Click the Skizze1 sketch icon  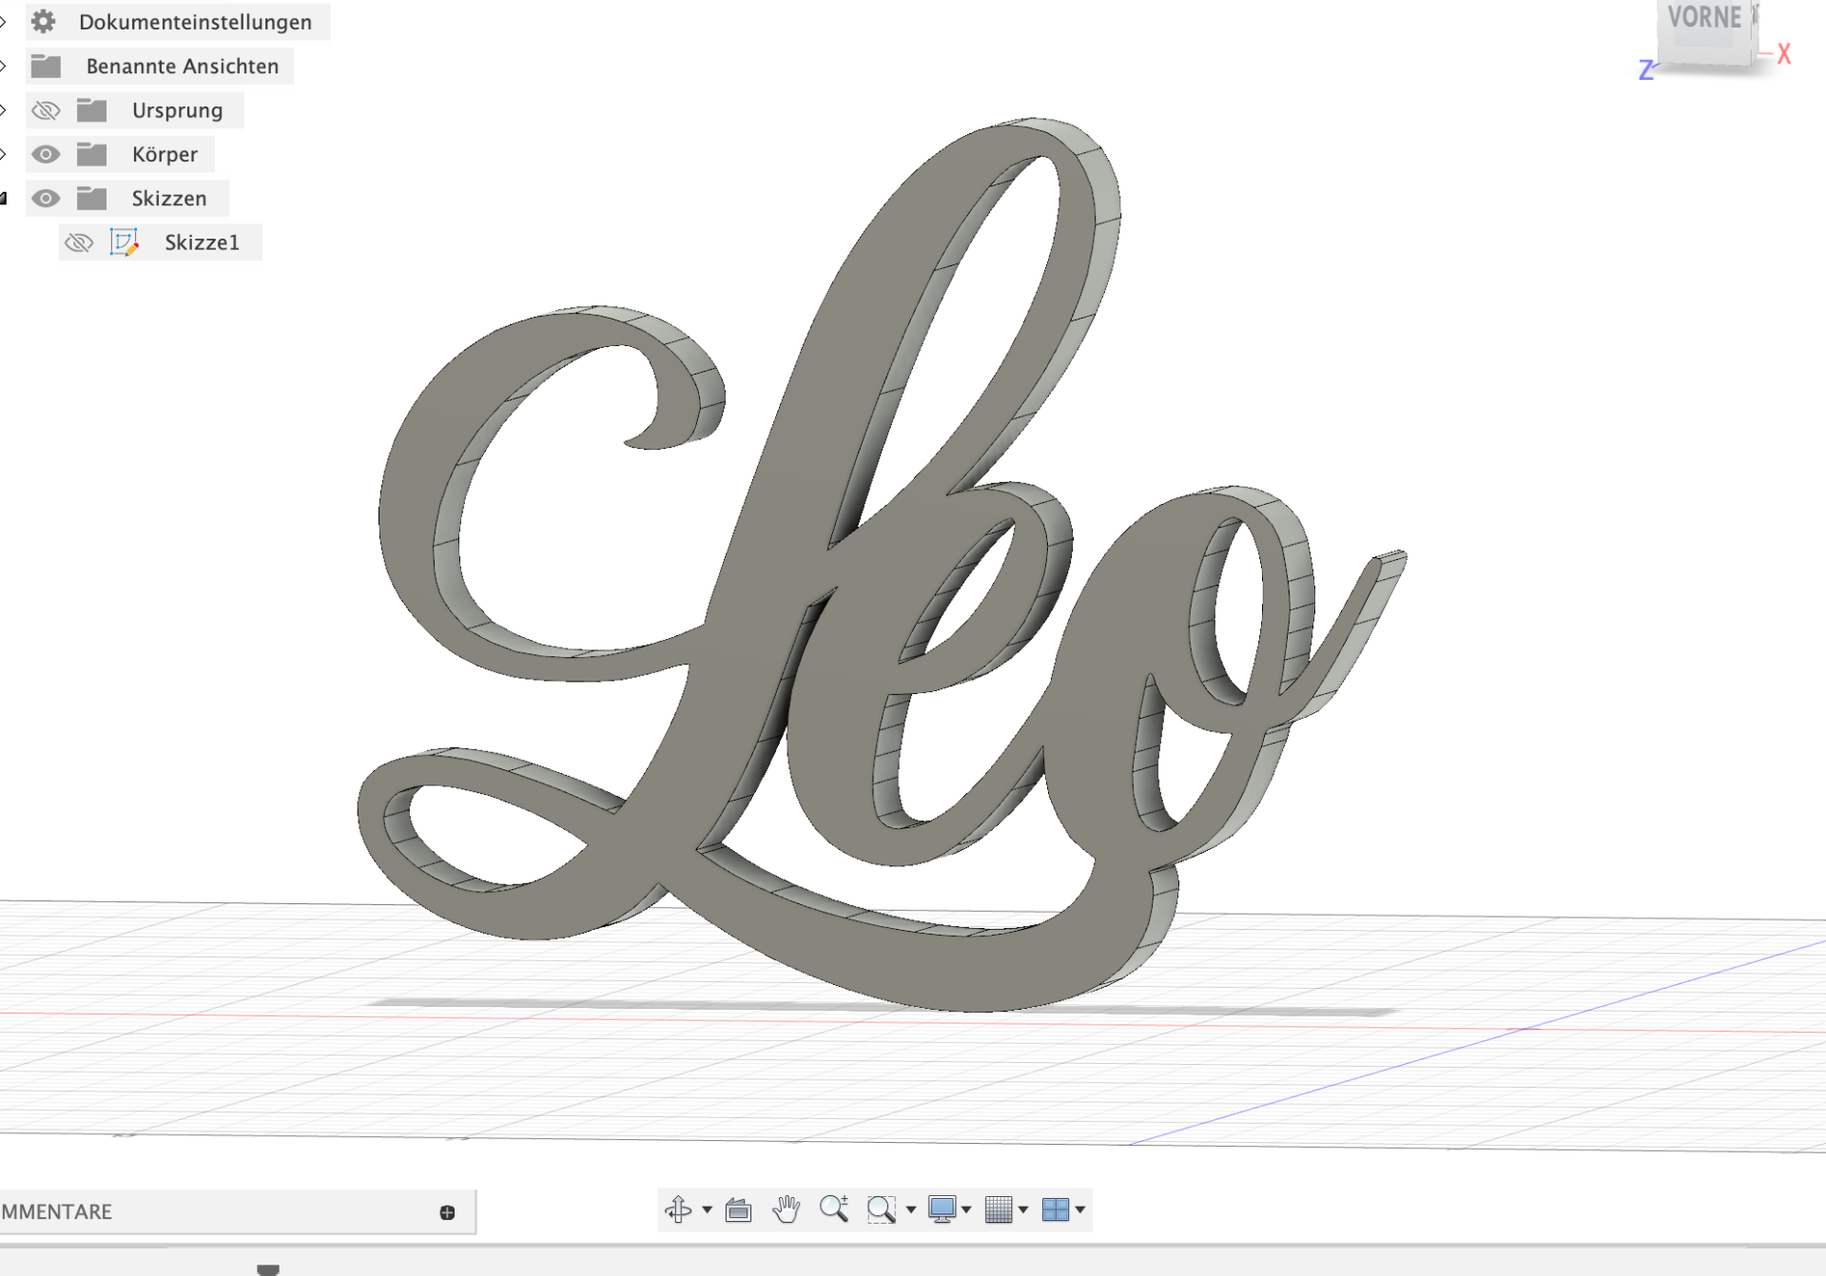(125, 242)
